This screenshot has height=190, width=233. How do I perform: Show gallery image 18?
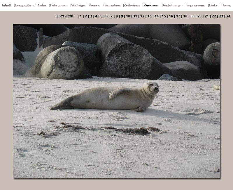185,16
